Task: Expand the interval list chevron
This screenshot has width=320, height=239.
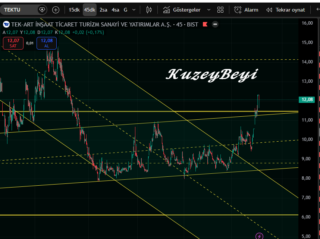Action: coord(133,10)
